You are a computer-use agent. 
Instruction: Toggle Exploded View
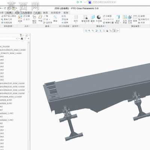(x=107, y=16)
